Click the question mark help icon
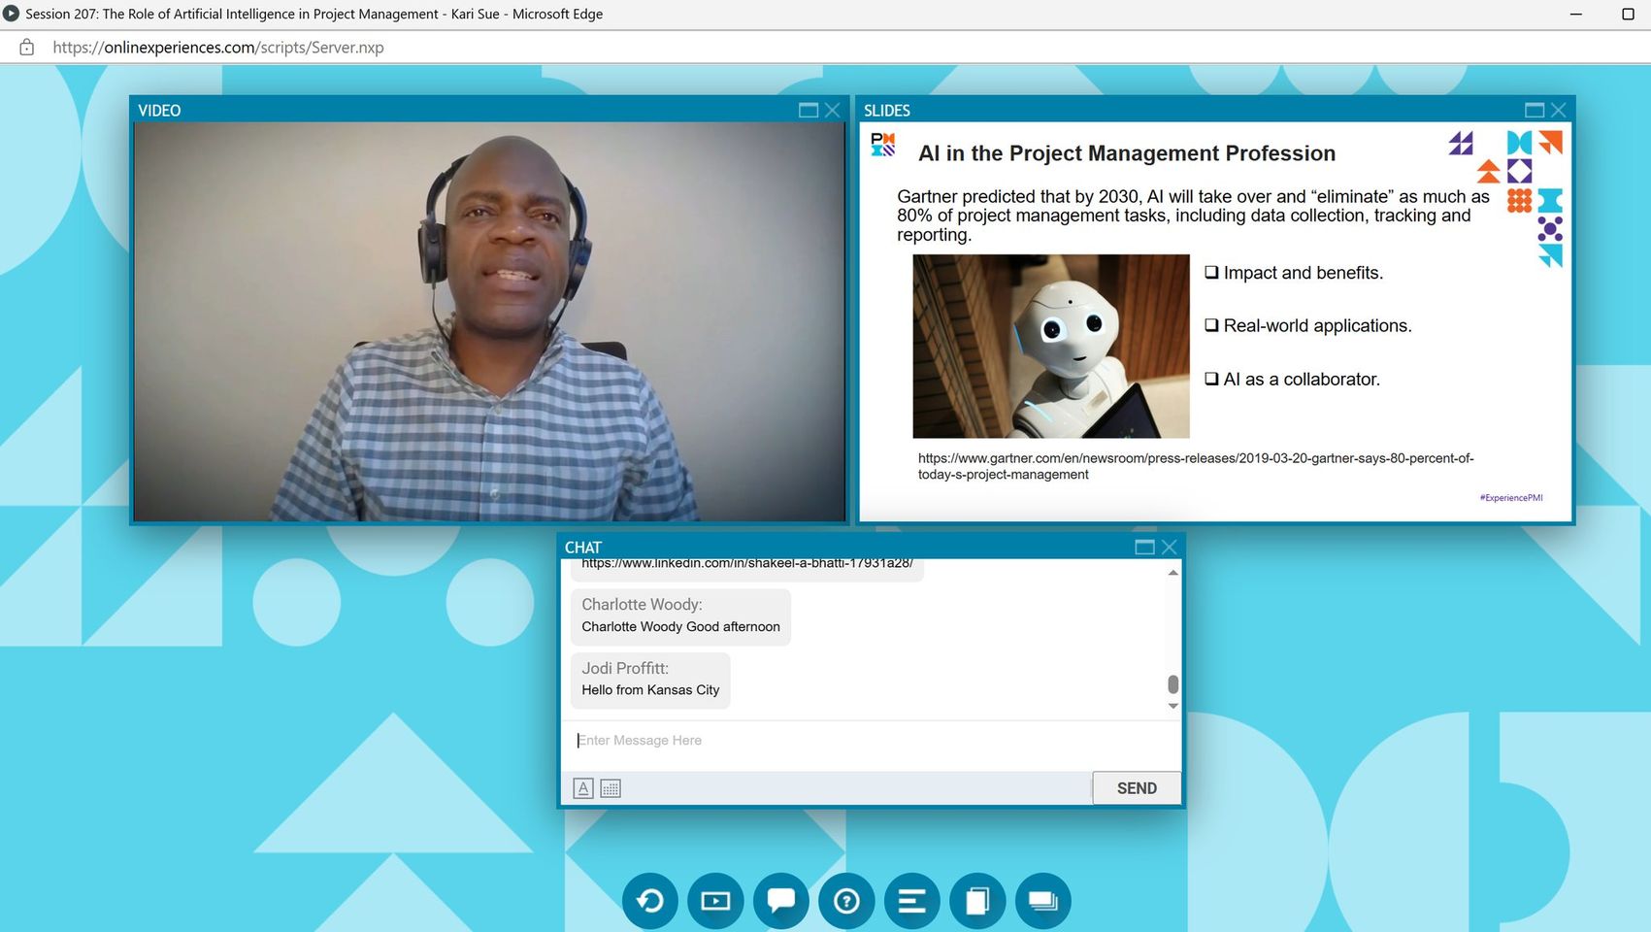 pos(846,901)
